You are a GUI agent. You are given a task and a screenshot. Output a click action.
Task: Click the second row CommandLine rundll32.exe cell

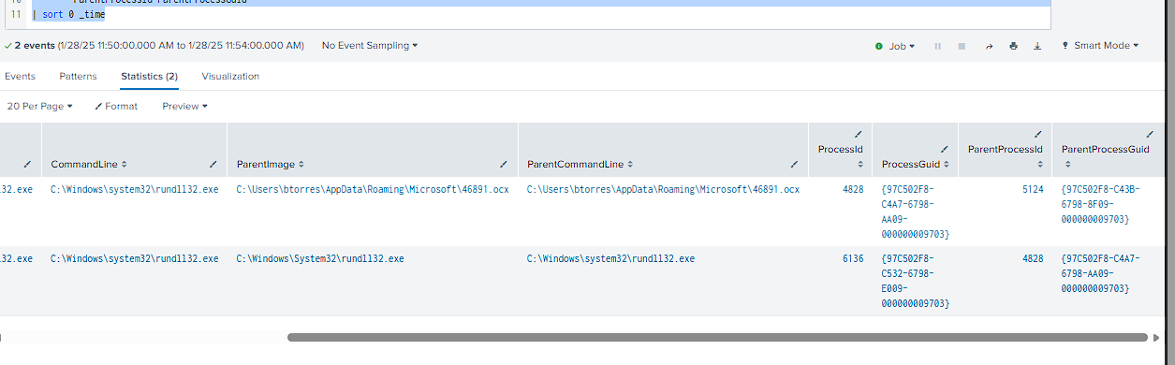tap(135, 258)
